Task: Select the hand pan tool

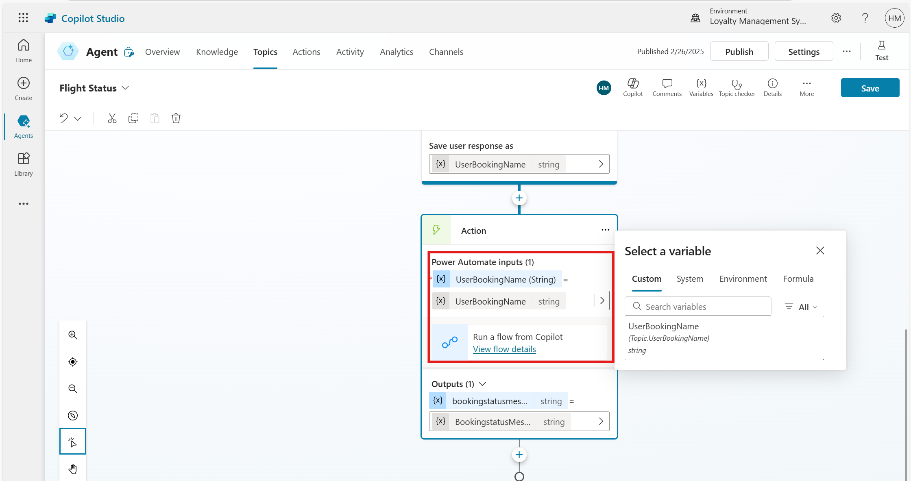Action: [73, 469]
